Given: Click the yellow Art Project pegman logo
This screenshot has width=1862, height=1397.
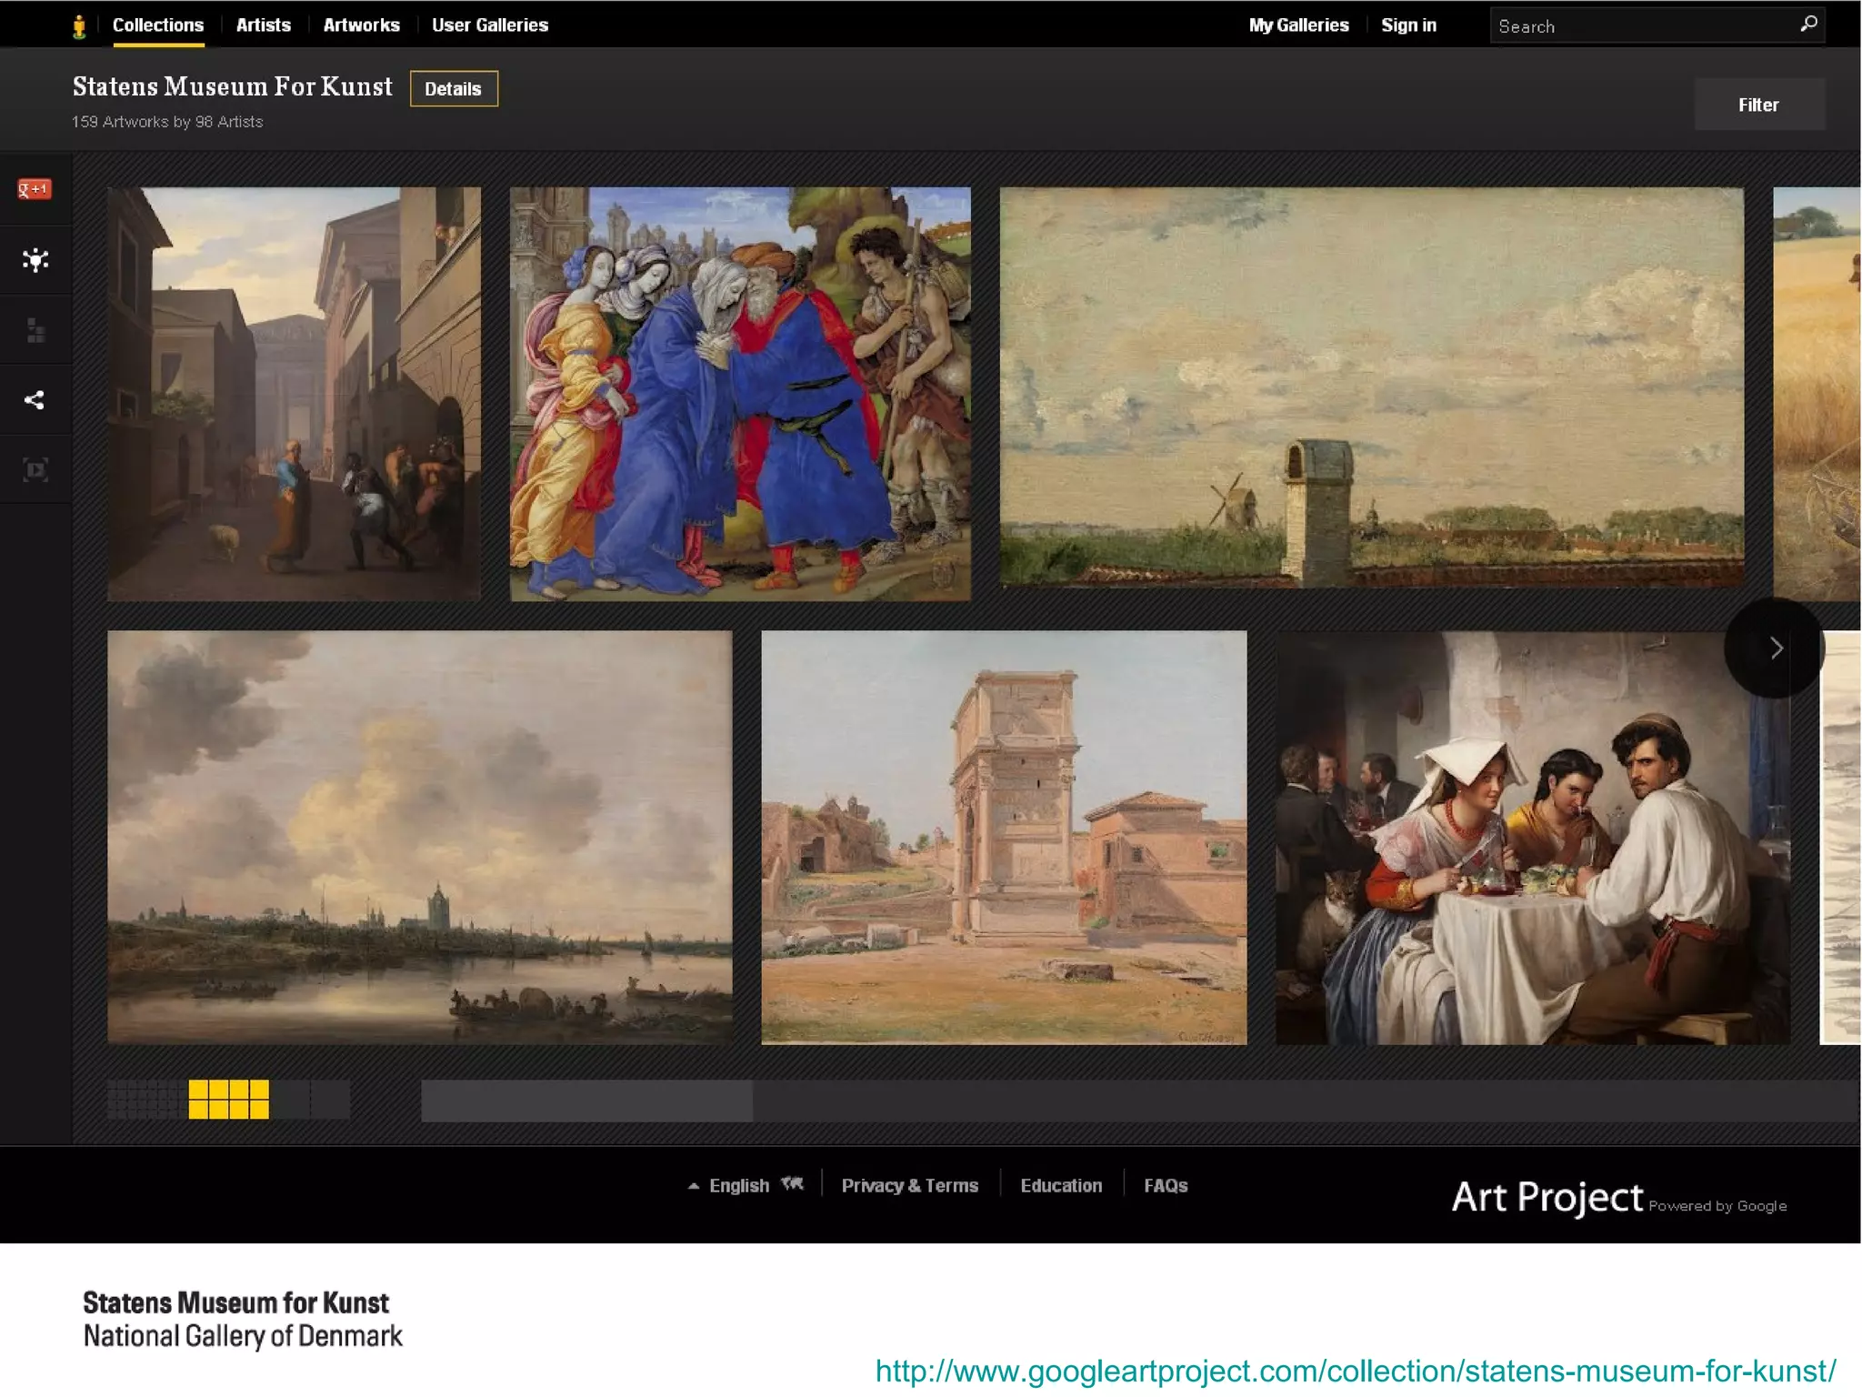Looking at the screenshot, I should click(x=80, y=25).
